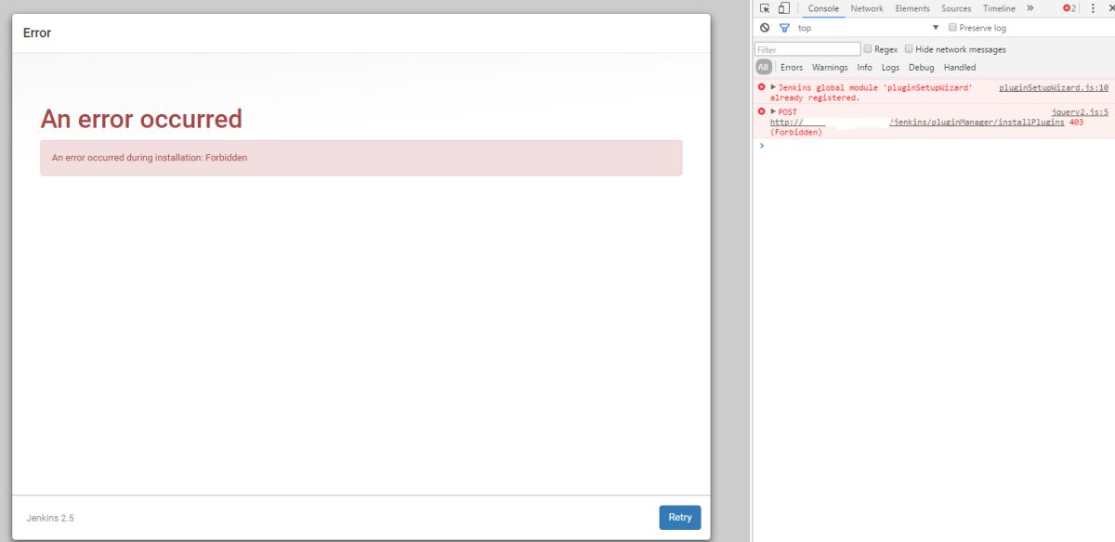Open the DevTools three-dot menu

click(x=1093, y=8)
